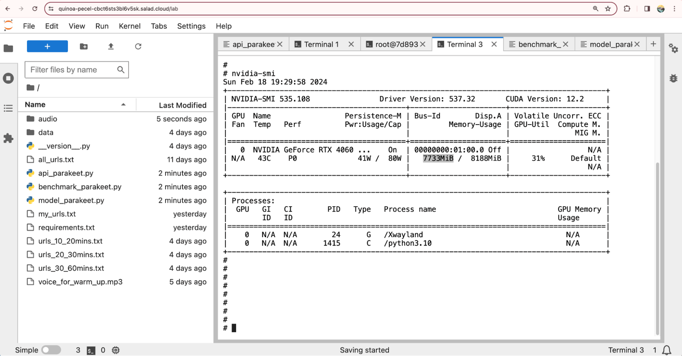Open the Settings menu
Image resolution: width=682 pixels, height=356 pixels.
191,26
